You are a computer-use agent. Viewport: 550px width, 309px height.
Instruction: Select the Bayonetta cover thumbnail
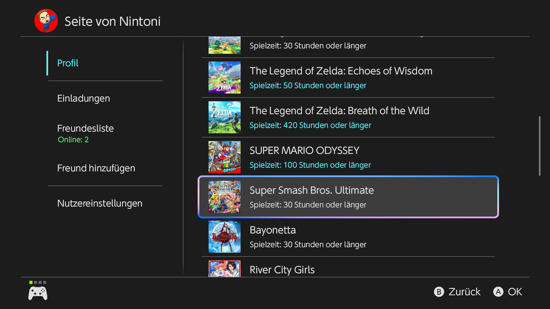(x=224, y=237)
